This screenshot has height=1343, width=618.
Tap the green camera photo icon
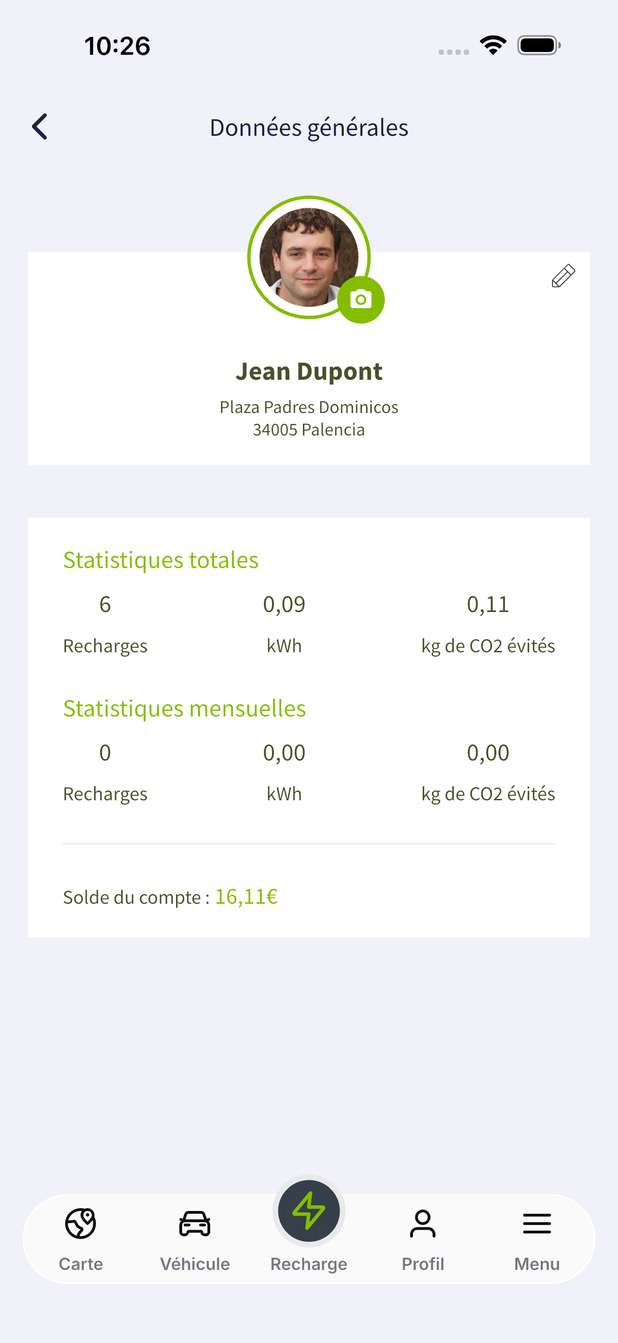pos(360,300)
